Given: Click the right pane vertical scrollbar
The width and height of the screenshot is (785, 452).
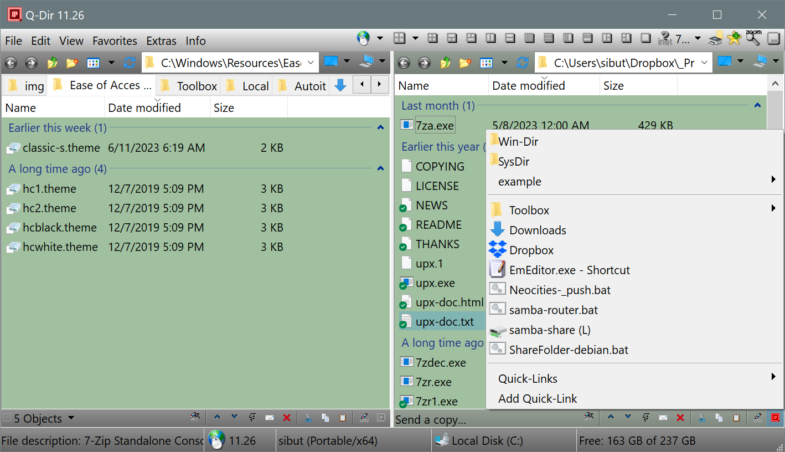Looking at the screenshot, I should [774, 111].
